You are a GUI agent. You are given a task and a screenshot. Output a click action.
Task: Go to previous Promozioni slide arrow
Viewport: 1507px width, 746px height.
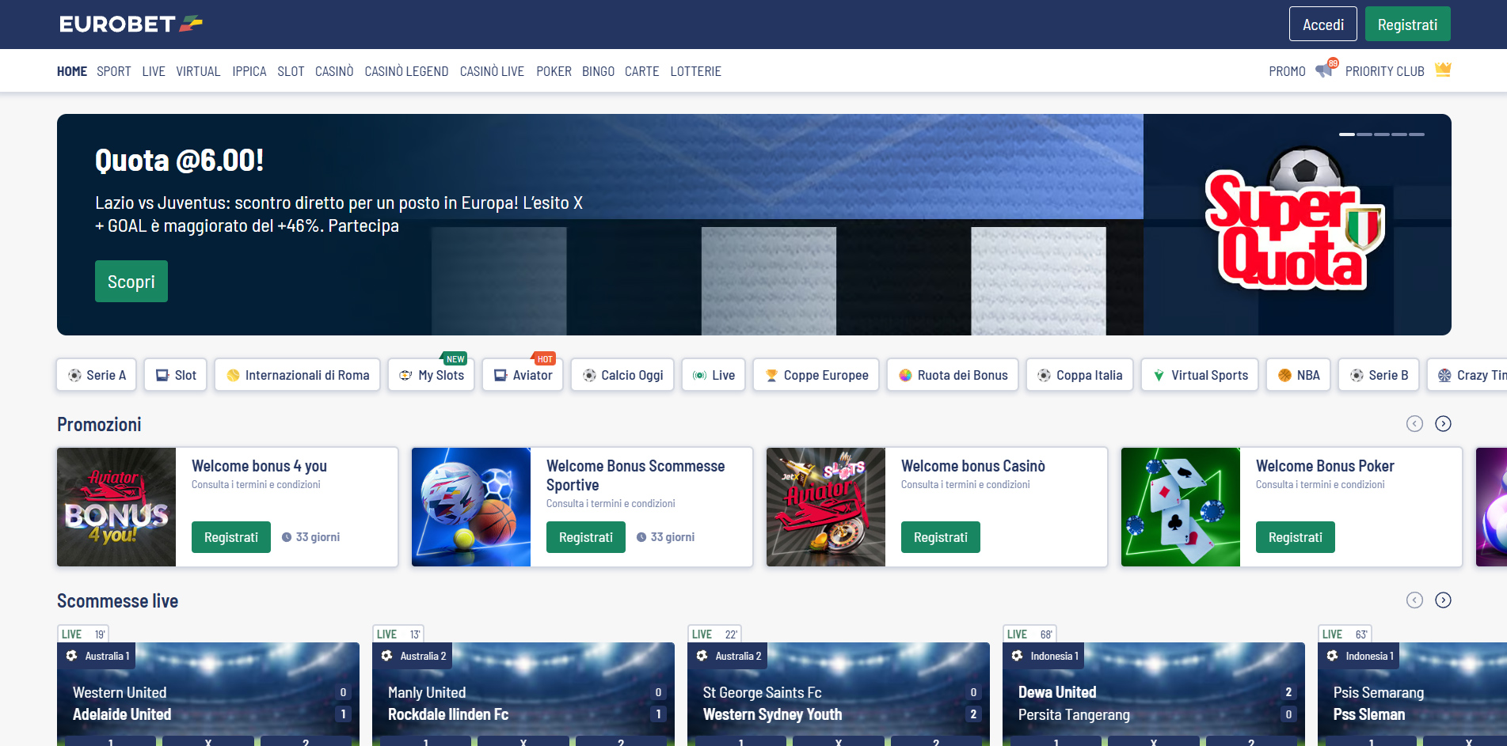point(1414,424)
